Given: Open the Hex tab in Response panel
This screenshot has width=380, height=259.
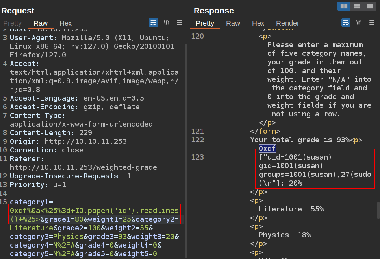Looking at the screenshot, I should [x=258, y=23].
